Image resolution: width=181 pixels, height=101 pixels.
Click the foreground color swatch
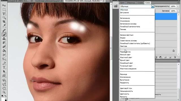point(3,99)
